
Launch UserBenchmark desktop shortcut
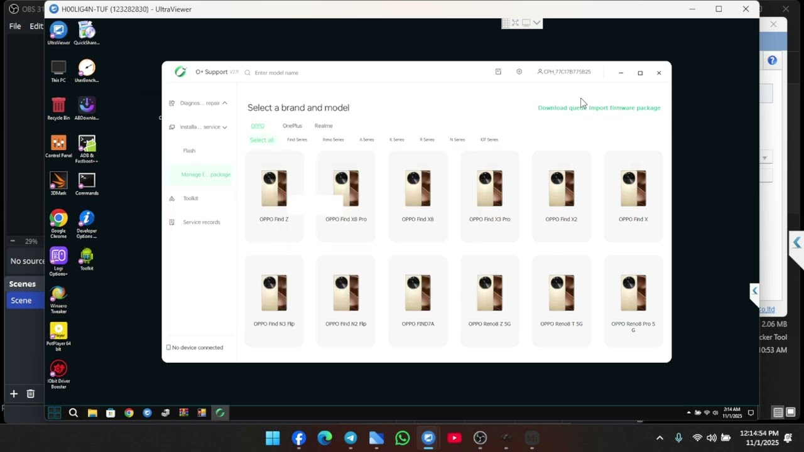(87, 71)
